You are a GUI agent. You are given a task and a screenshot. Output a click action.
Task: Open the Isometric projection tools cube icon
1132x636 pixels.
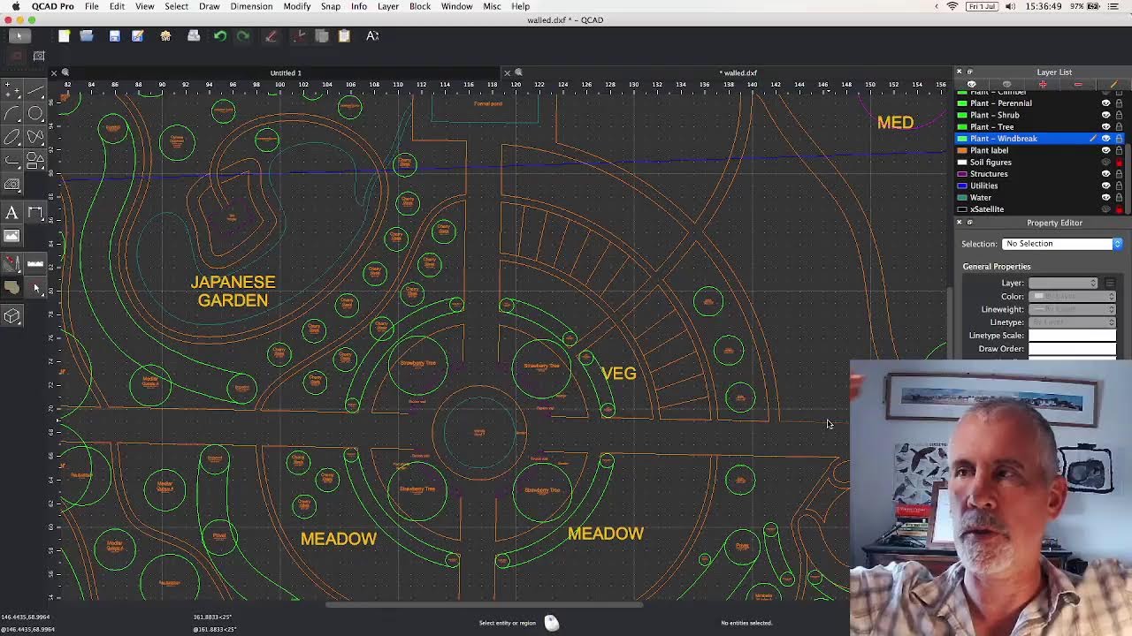click(x=12, y=316)
